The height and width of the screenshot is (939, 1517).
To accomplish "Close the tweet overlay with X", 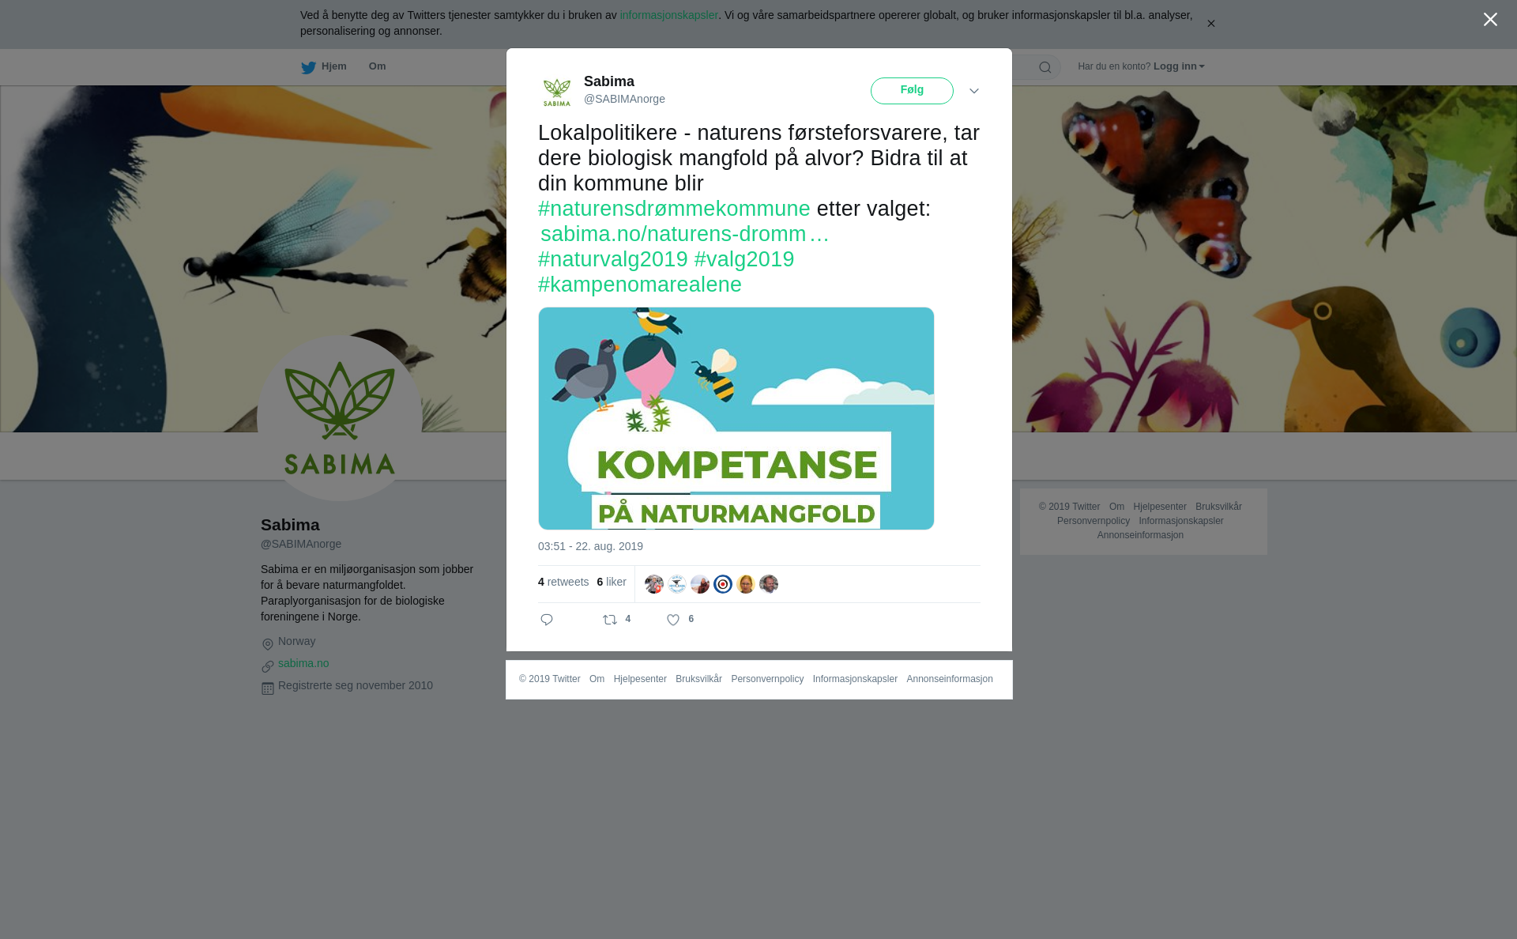I will 1490,20.
